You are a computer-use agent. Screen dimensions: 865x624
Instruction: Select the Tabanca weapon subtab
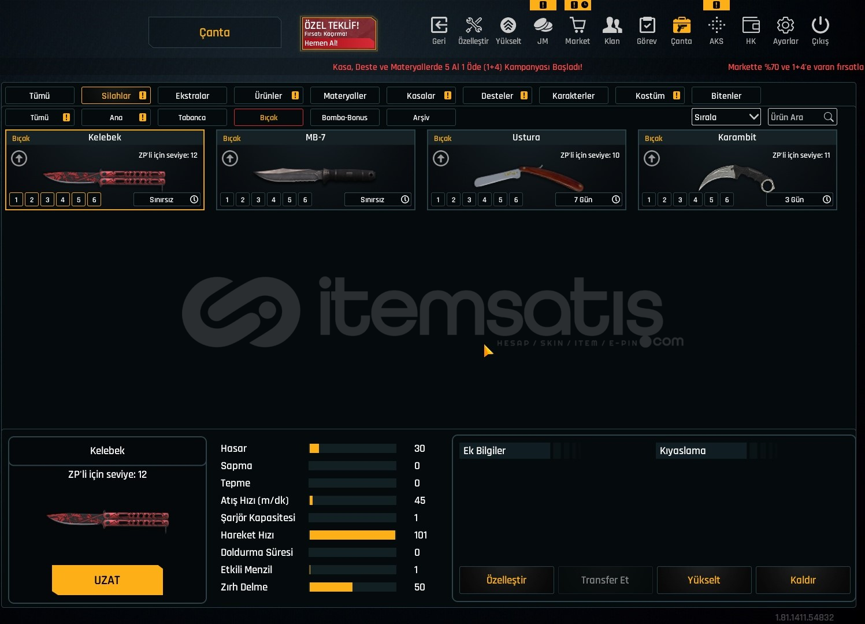tap(192, 118)
